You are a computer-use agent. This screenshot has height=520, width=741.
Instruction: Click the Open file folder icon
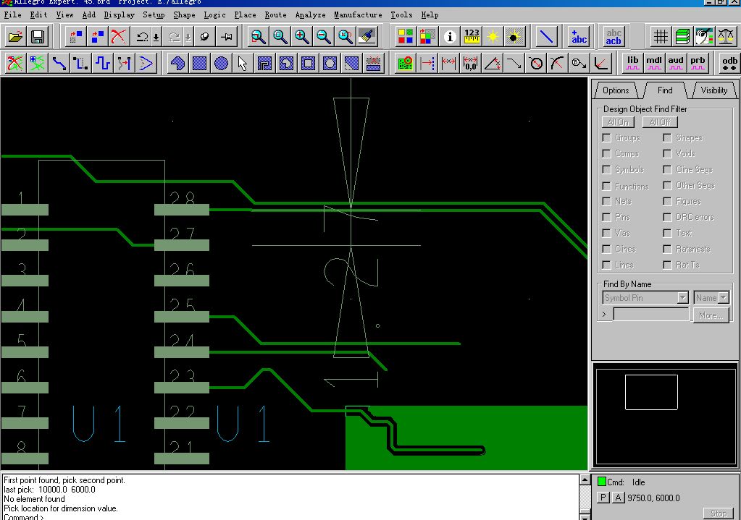tap(15, 36)
